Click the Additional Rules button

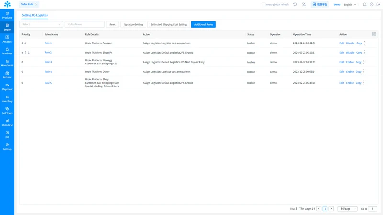tap(203, 24)
